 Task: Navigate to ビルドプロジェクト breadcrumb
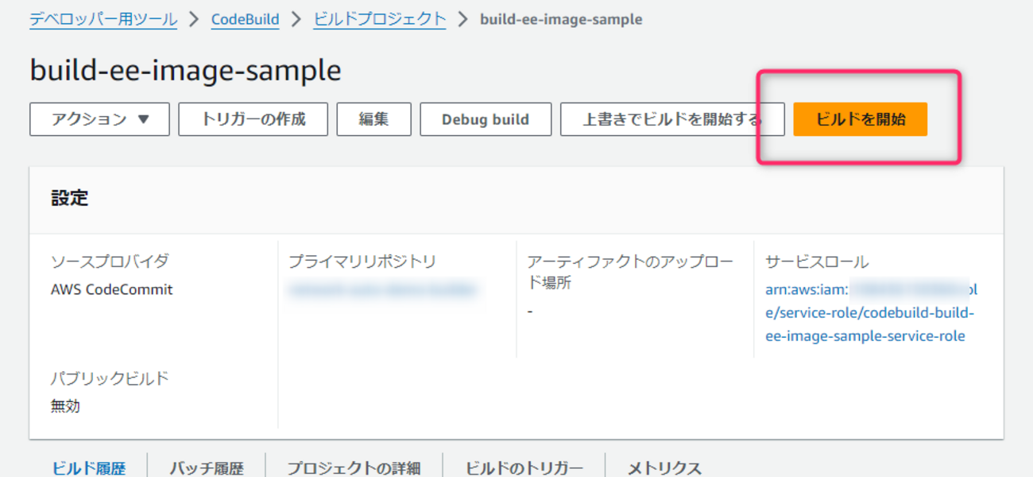(380, 19)
